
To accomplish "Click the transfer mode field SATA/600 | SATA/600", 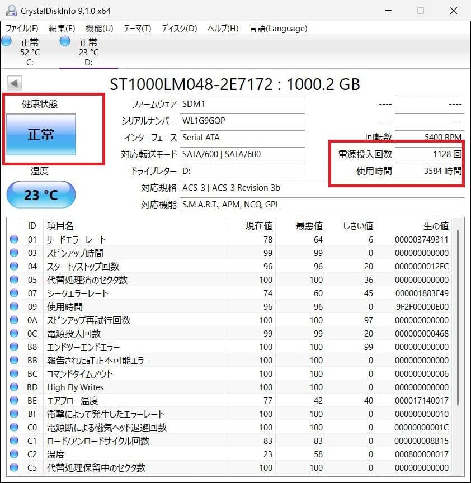I will (x=242, y=154).
